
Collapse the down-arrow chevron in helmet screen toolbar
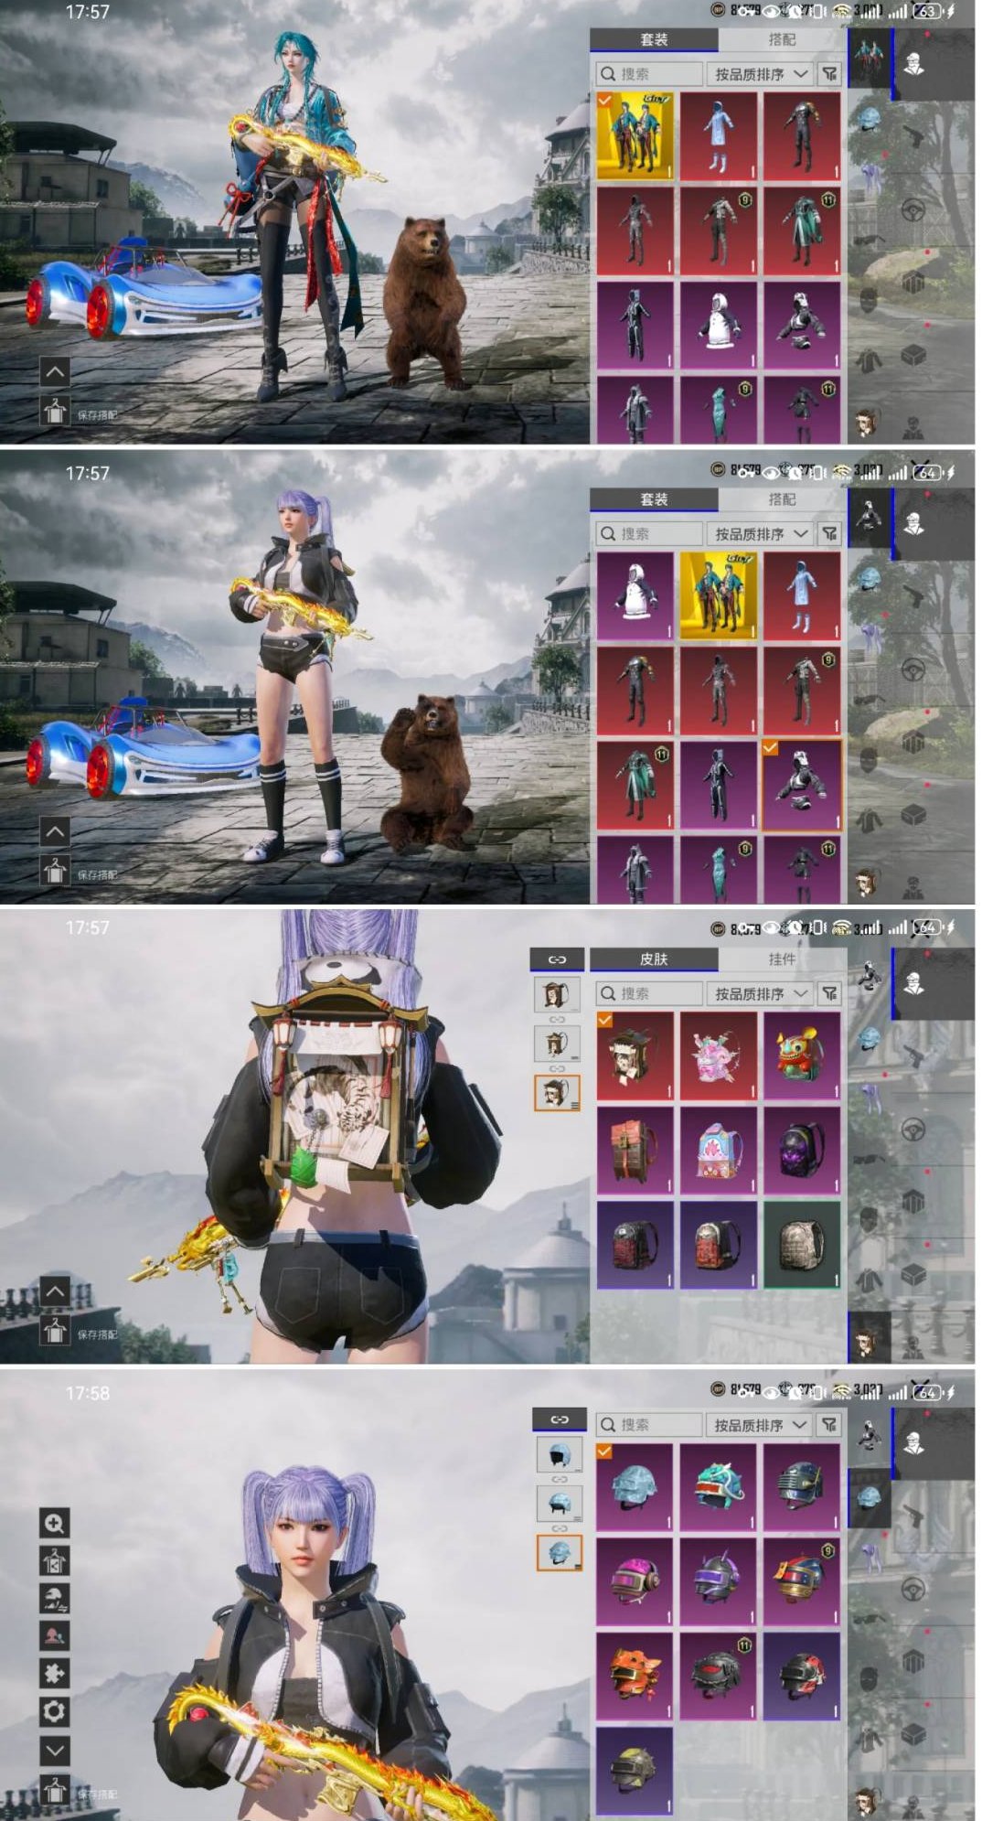click(54, 1750)
